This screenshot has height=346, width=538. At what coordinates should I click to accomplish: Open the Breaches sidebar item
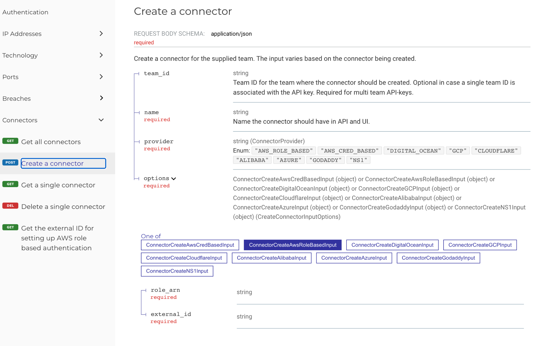point(17,98)
